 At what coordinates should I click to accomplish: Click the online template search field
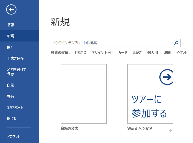[112, 43]
